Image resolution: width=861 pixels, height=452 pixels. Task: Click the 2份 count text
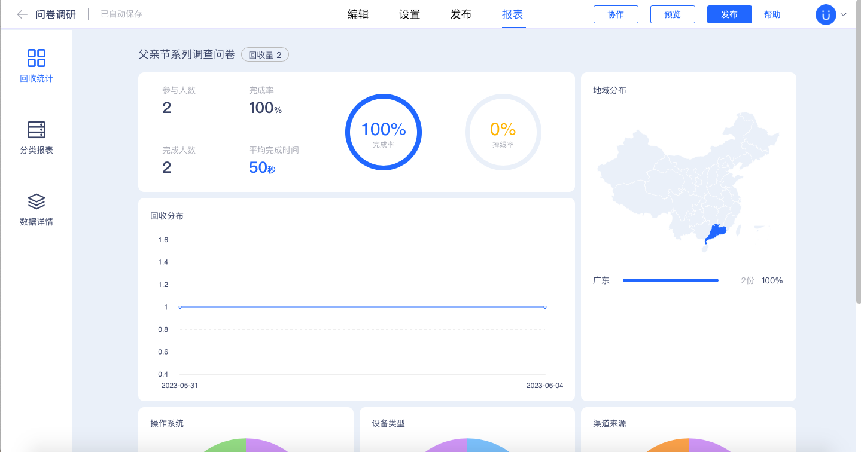click(x=747, y=280)
